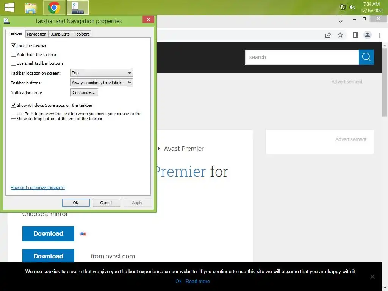The image size is (388, 291).
Task: Accept cookies with Ok link
Action: click(179, 282)
